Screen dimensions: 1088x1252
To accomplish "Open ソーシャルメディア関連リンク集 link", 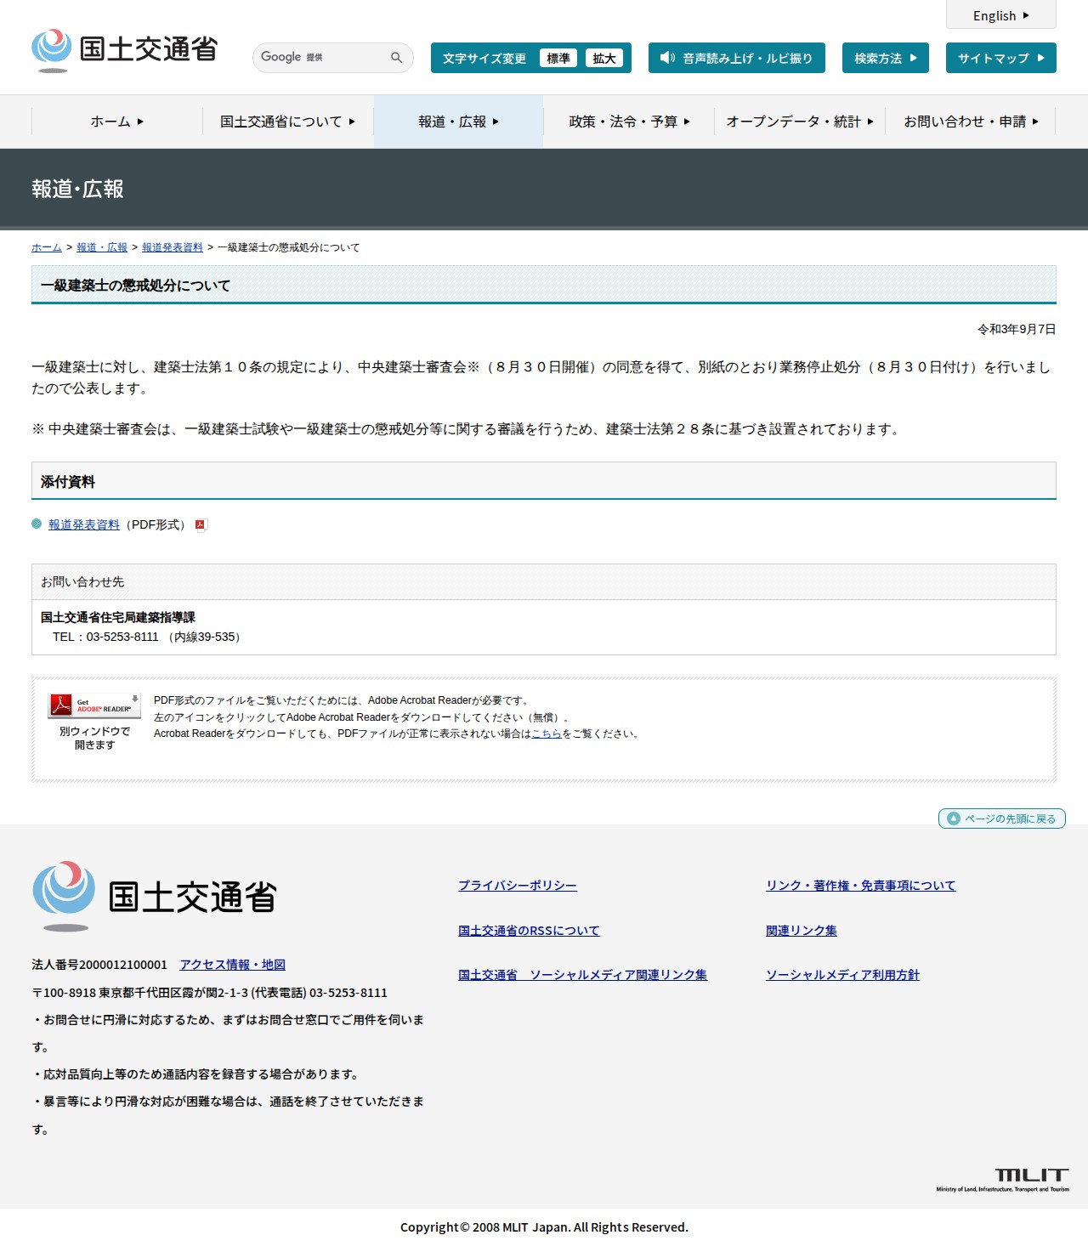I will click(x=582, y=975).
